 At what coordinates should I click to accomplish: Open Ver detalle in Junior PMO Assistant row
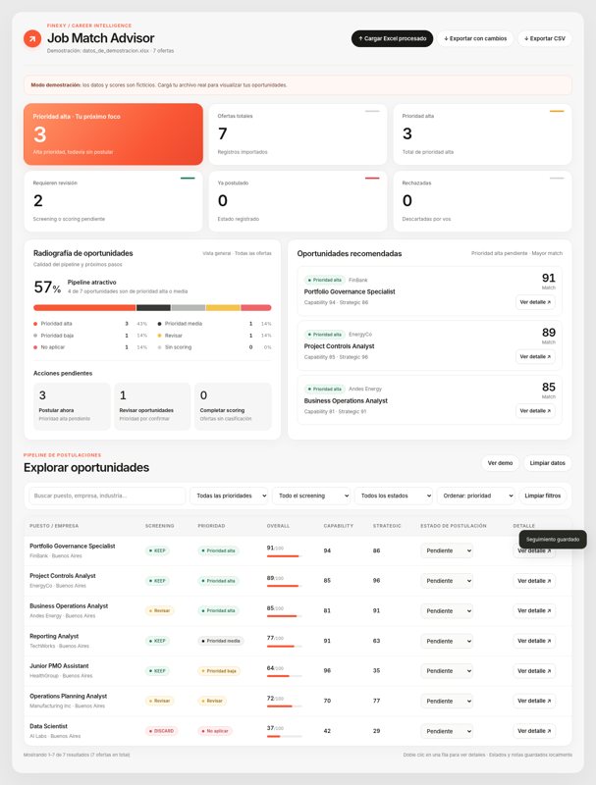(x=534, y=671)
